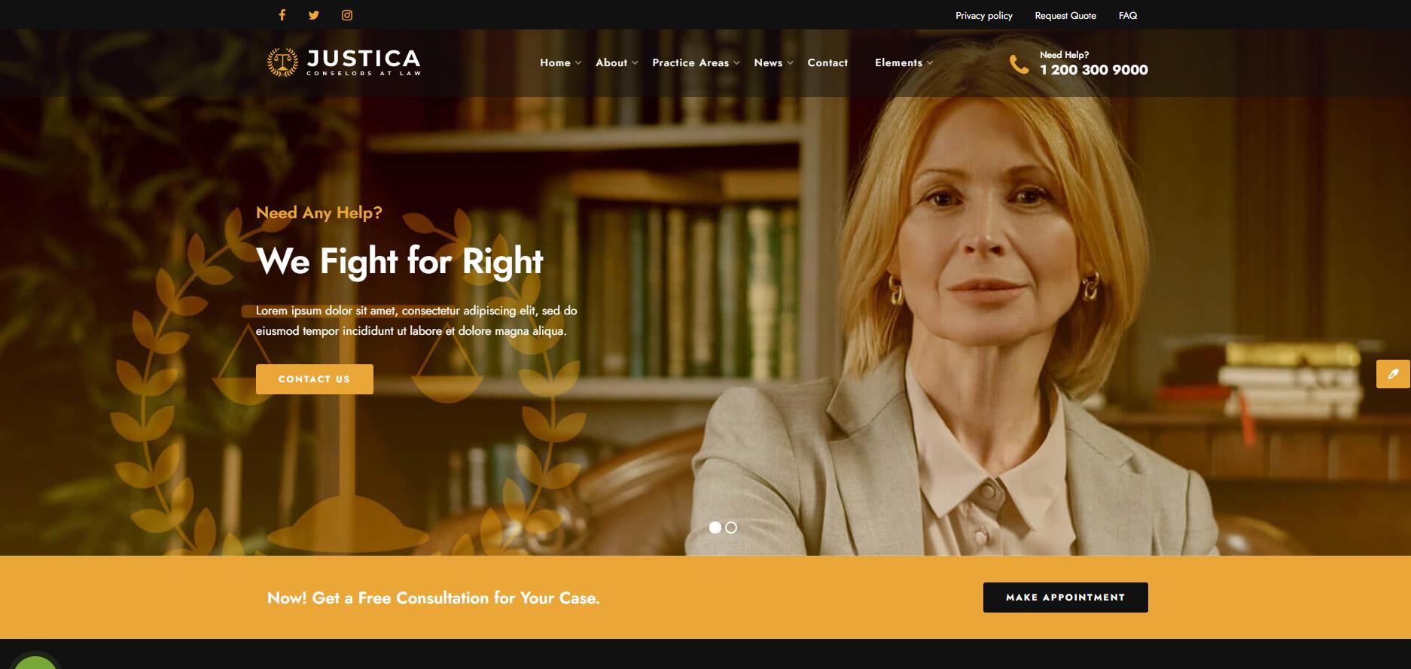Click the phone handset icon
The image size is (1411, 669).
[x=1019, y=64]
